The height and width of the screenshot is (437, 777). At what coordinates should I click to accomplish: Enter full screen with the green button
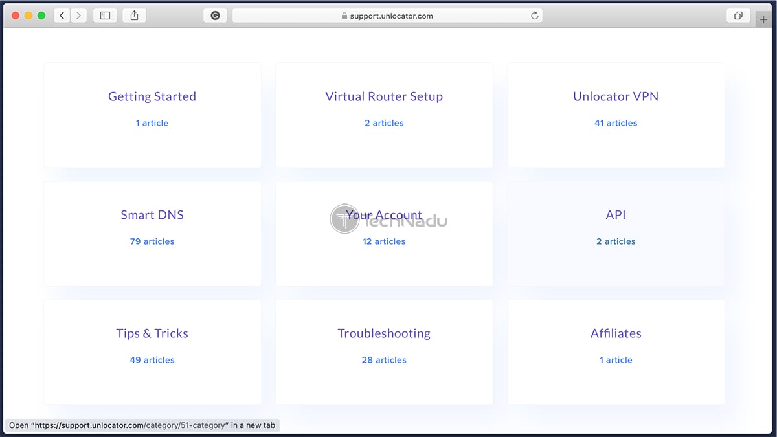pos(41,16)
